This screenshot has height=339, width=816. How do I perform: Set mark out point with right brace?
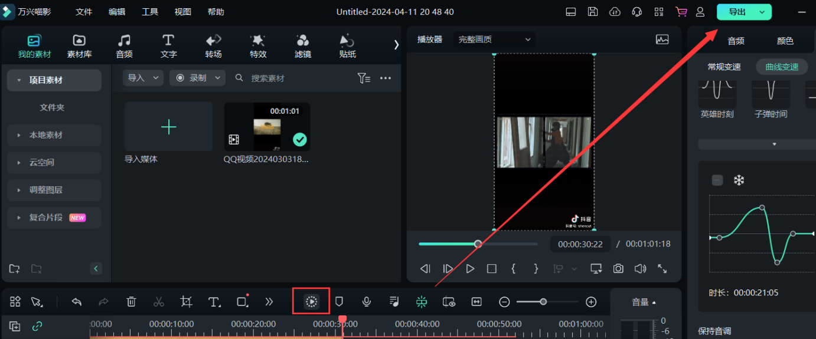pos(536,269)
